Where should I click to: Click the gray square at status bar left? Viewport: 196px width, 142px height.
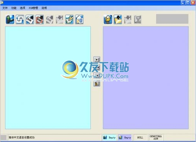(3, 137)
